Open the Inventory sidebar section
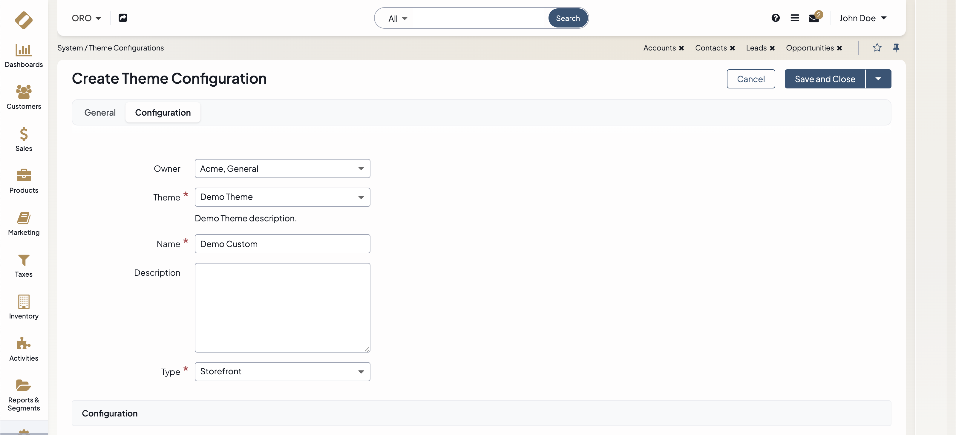The height and width of the screenshot is (435, 956). pos(24,307)
